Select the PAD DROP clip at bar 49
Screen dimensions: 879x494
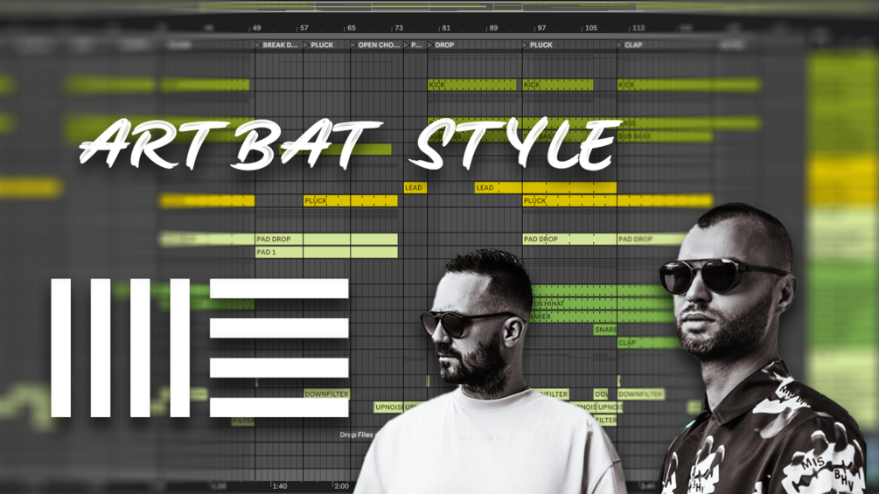pyautogui.click(x=326, y=240)
